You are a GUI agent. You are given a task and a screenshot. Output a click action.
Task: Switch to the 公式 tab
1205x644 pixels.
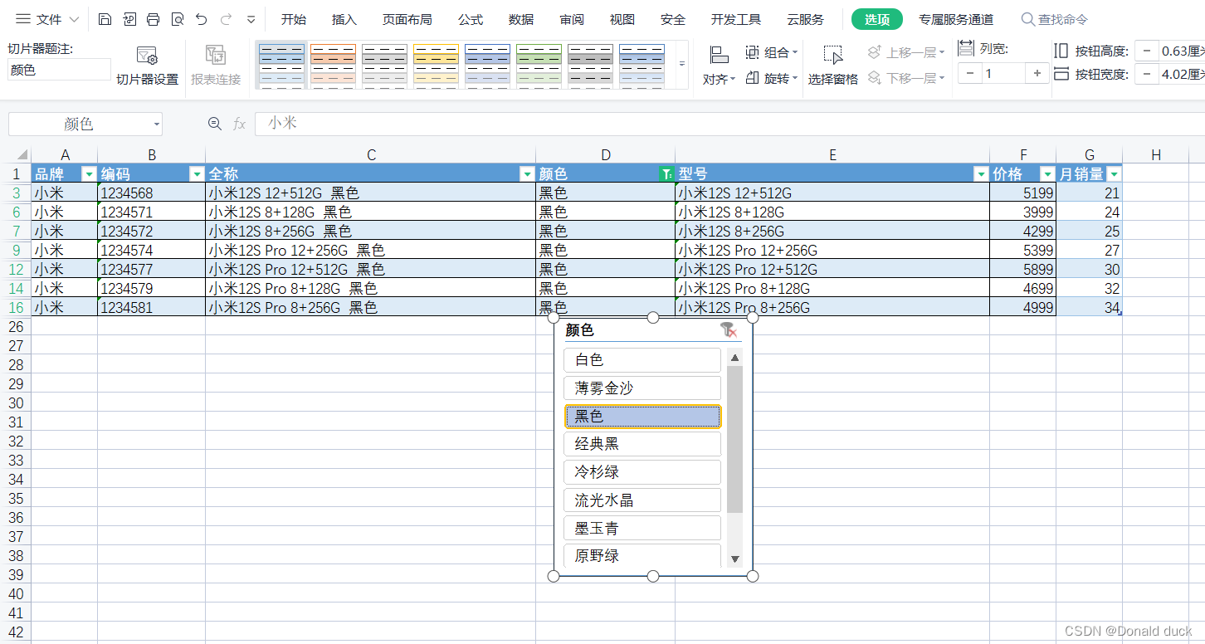tap(471, 19)
